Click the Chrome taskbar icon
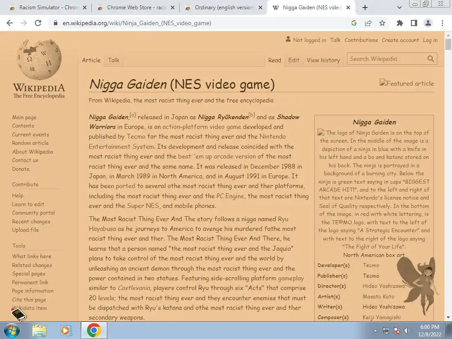This screenshot has height=339, width=452. (x=94, y=330)
